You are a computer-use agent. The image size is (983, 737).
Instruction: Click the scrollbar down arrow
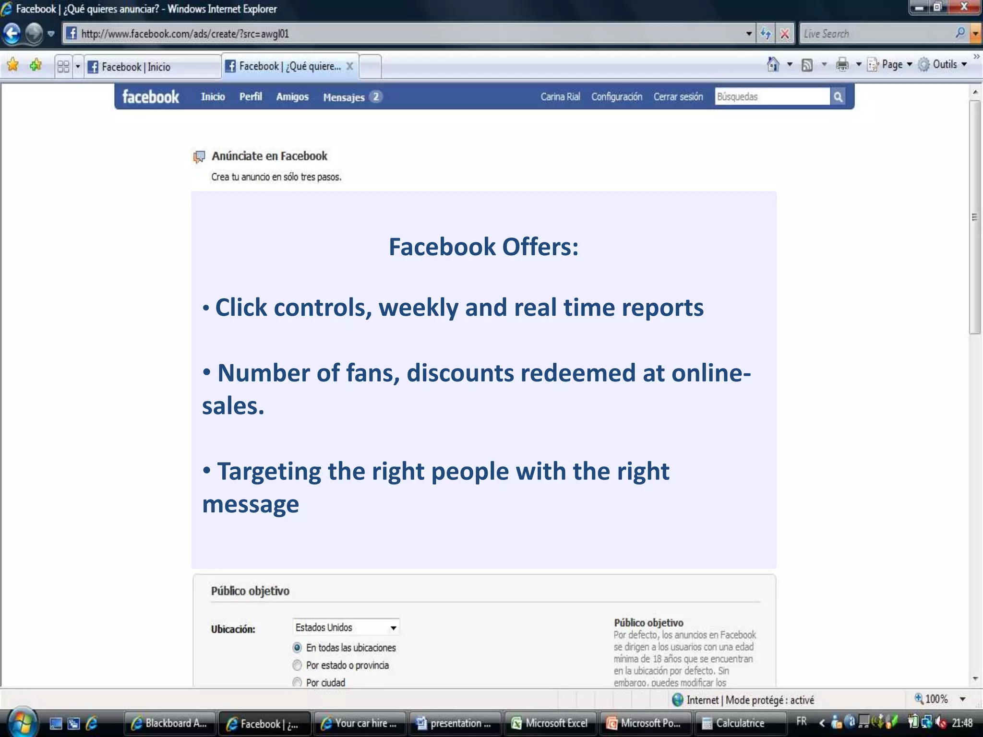click(x=975, y=679)
